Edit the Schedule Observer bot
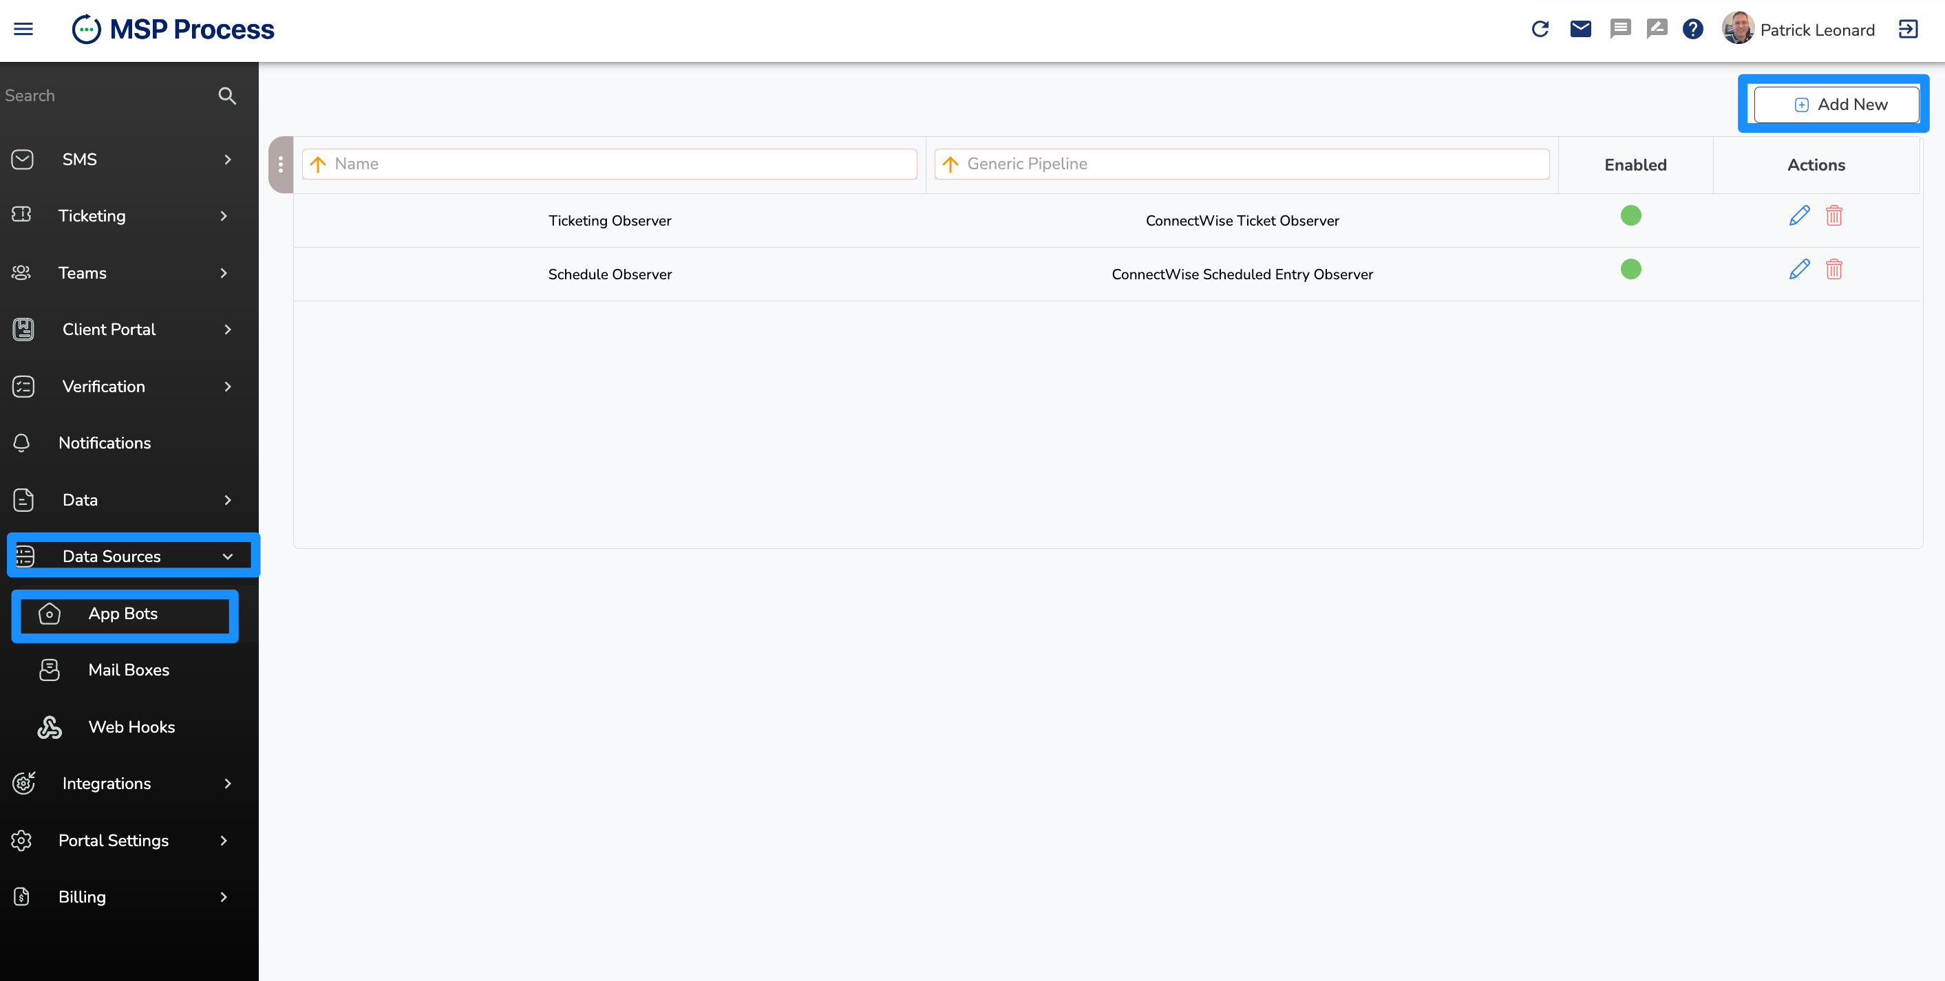Screen dimensions: 1945x981 pyautogui.click(x=1799, y=270)
